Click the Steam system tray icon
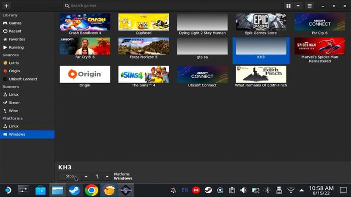 pos(208,190)
